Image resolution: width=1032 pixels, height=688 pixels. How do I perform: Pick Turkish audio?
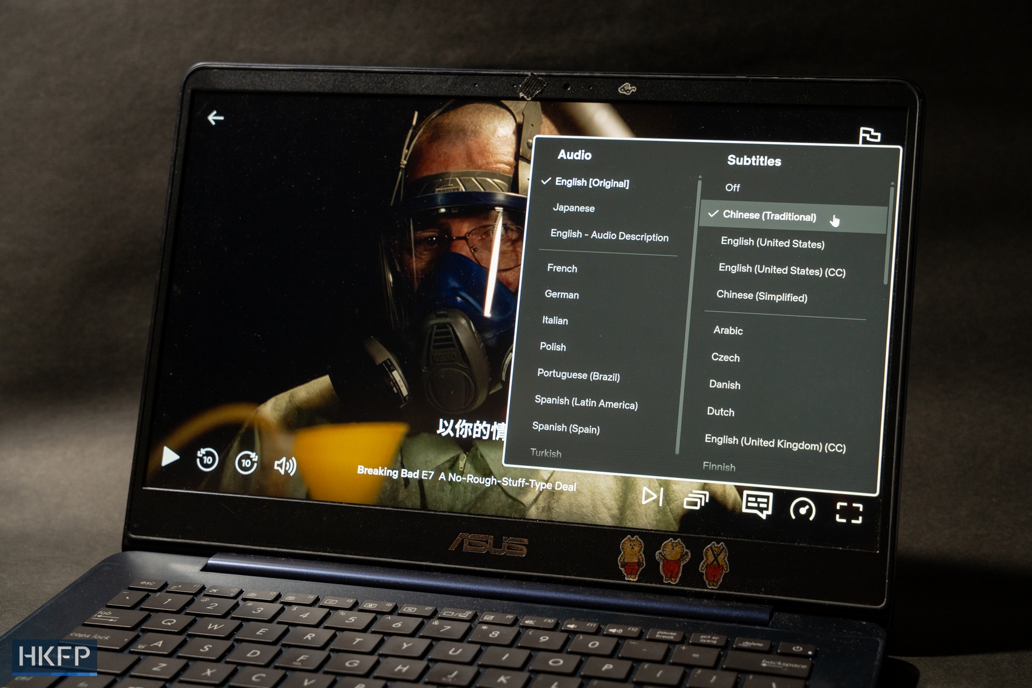(x=546, y=453)
